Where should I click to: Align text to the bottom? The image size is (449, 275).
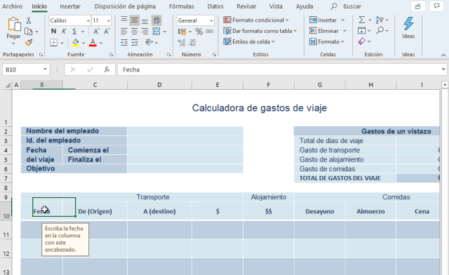145,20
